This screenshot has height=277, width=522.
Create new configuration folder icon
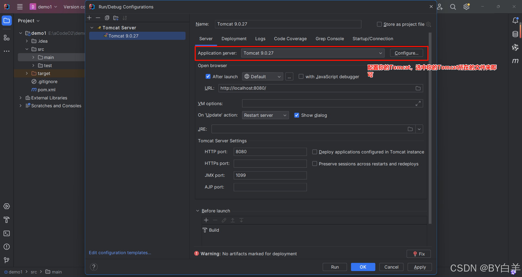(x=116, y=18)
